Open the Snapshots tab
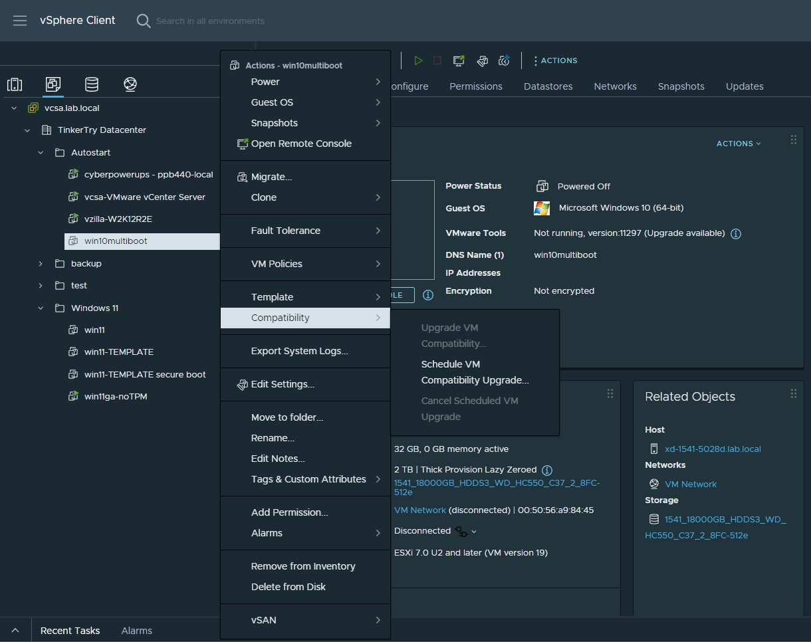Screen dimensions: 811x642 pyautogui.click(x=681, y=86)
